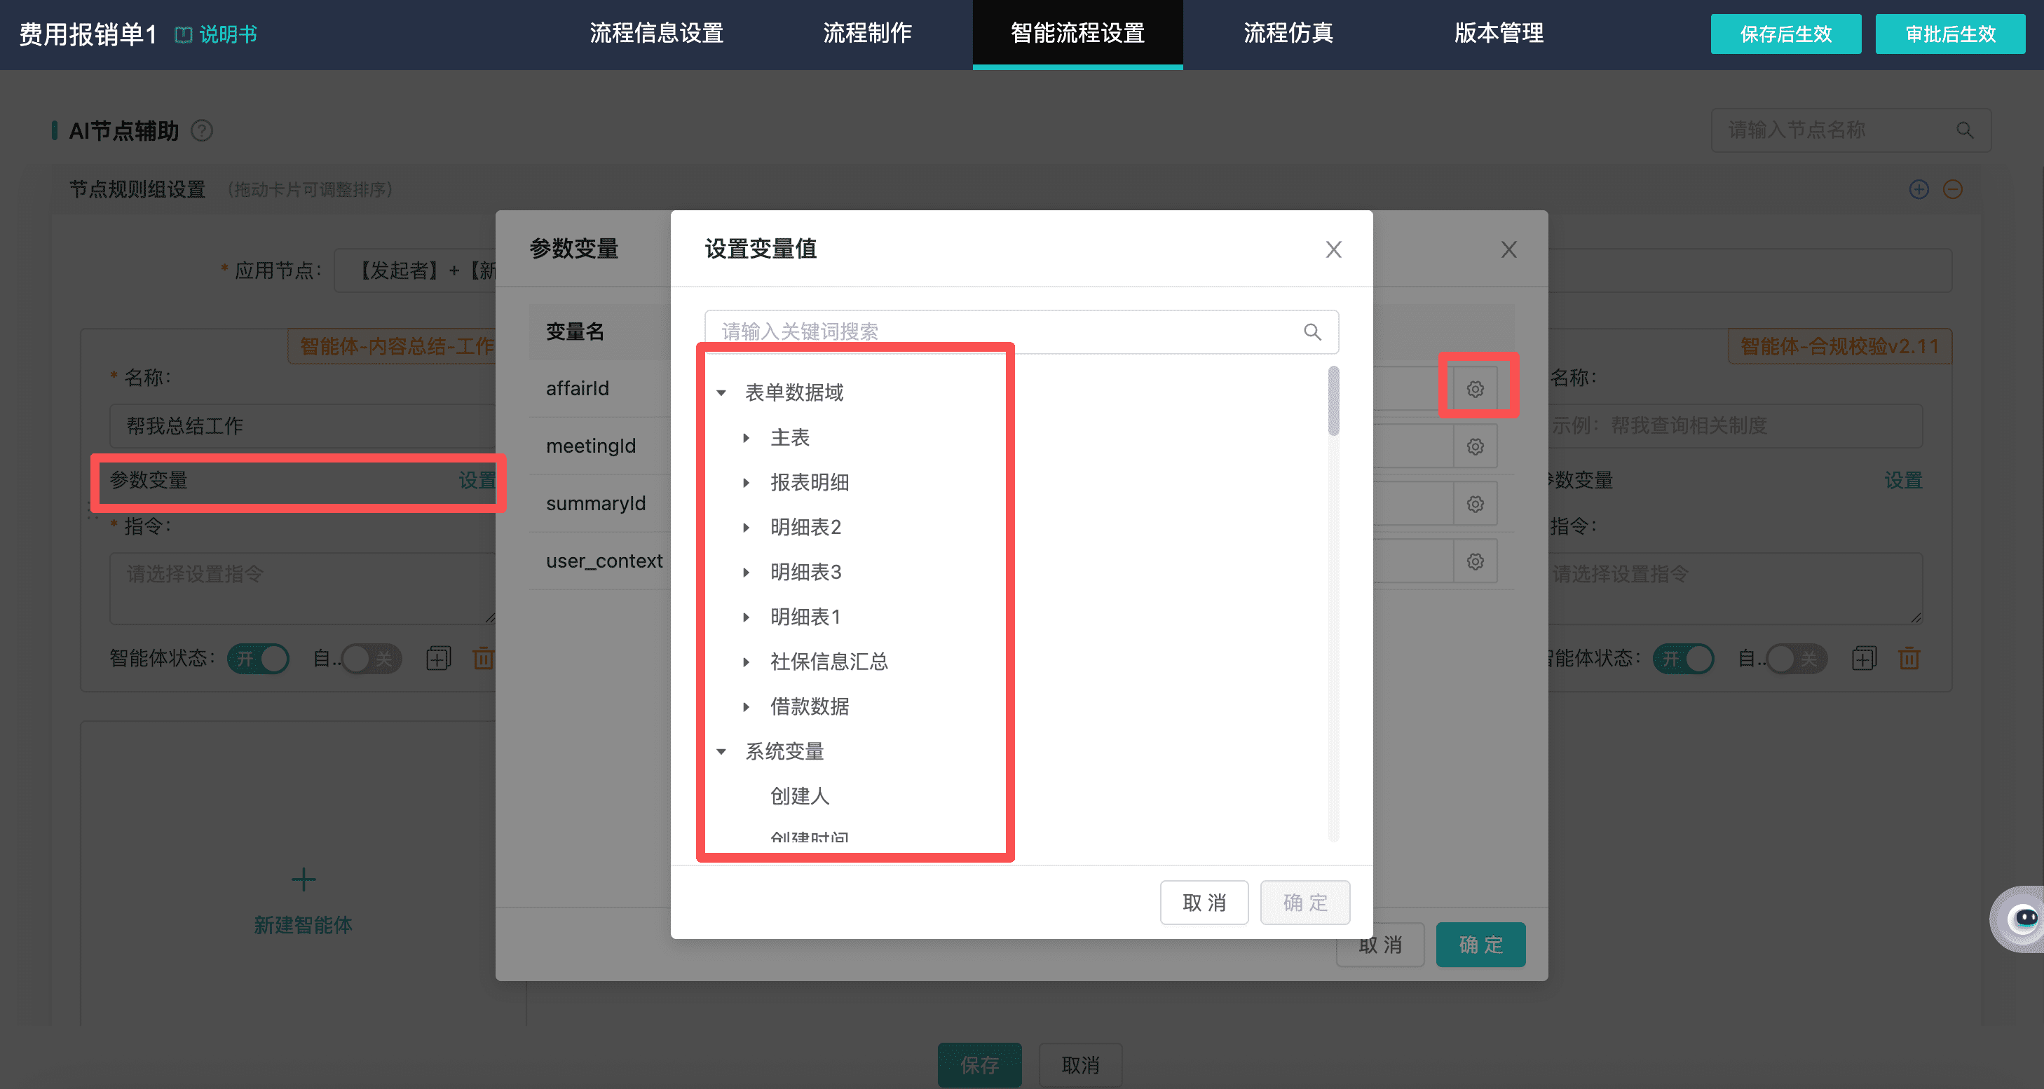Image resolution: width=2044 pixels, height=1089 pixels.
Task: Remove a rule group with the minus circle icon
Action: [x=1953, y=190]
